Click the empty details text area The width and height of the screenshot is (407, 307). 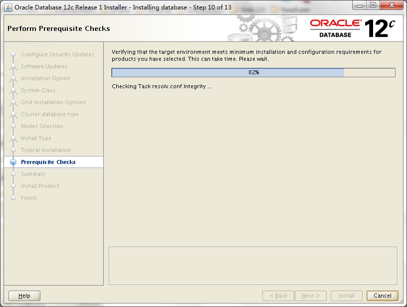point(253,266)
